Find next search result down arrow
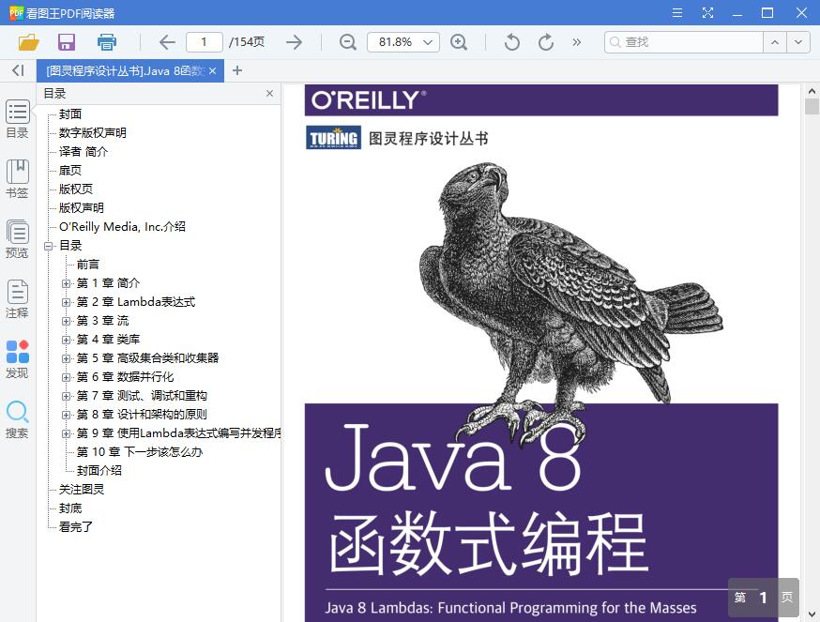 pyautogui.click(x=798, y=42)
